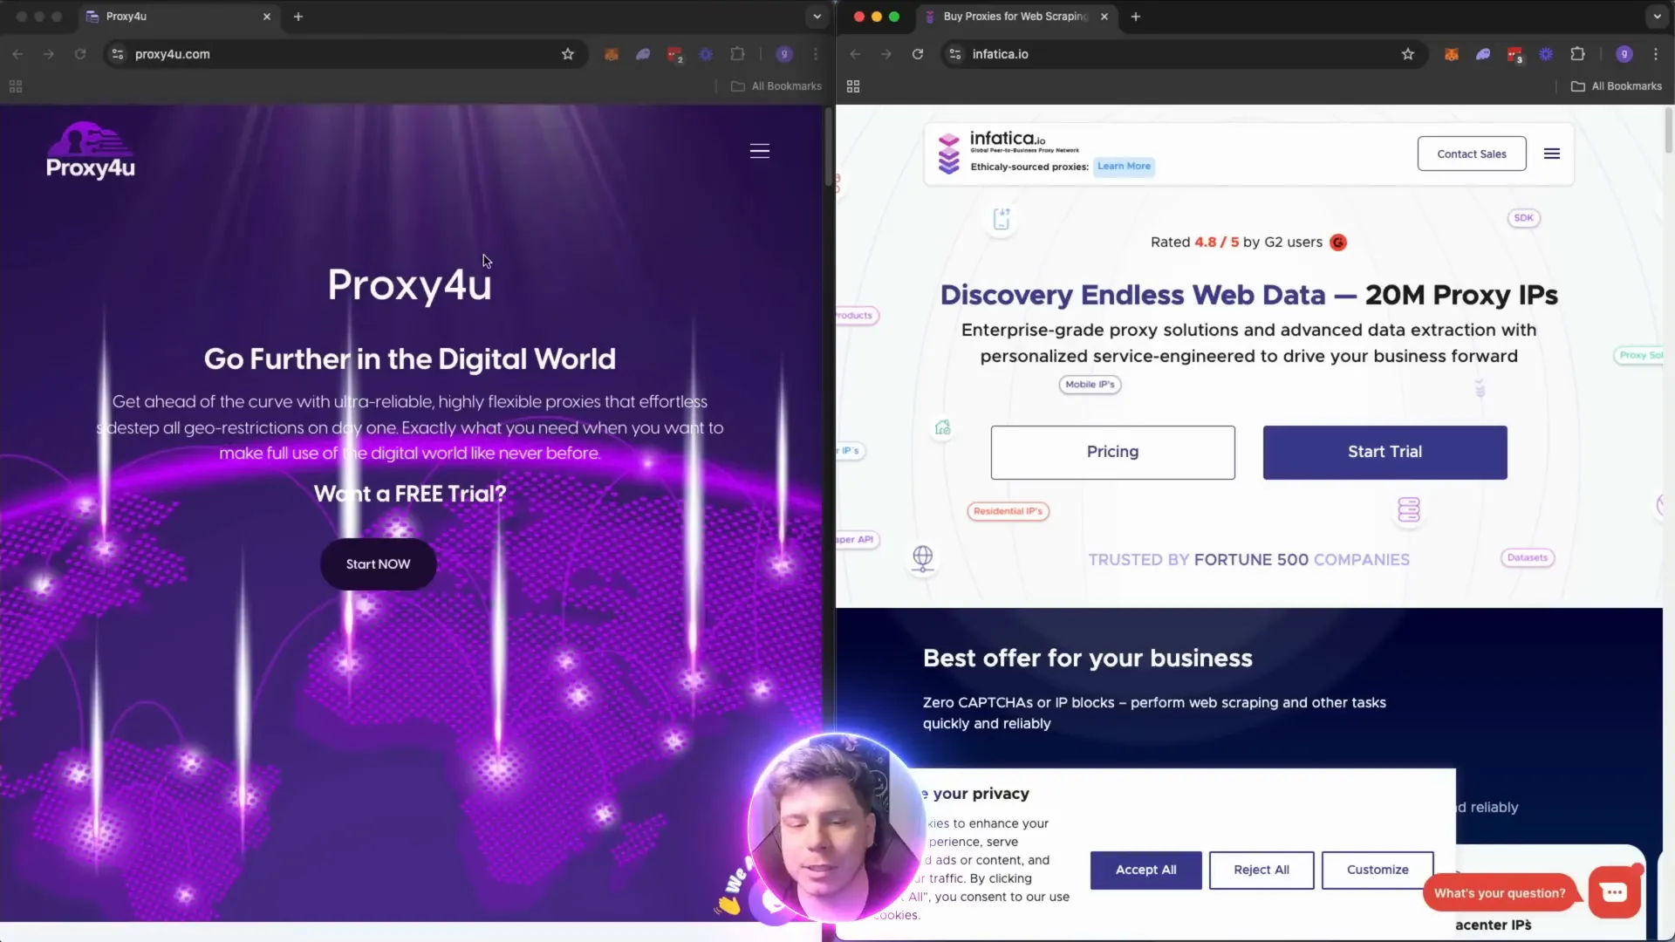Click the Mobile IP's tag
This screenshot has height=942, width=1675.
(1090, 385)
